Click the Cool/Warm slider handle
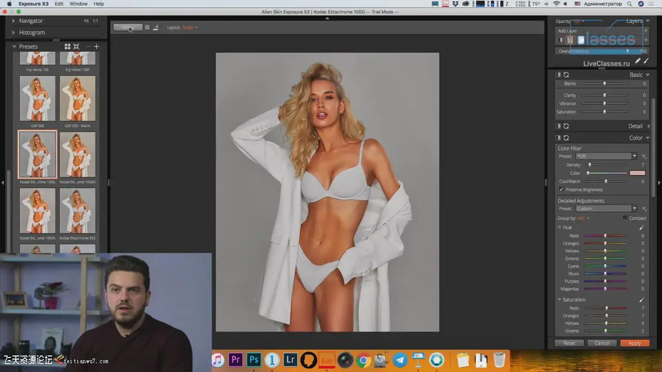 [x=606, y=181]
